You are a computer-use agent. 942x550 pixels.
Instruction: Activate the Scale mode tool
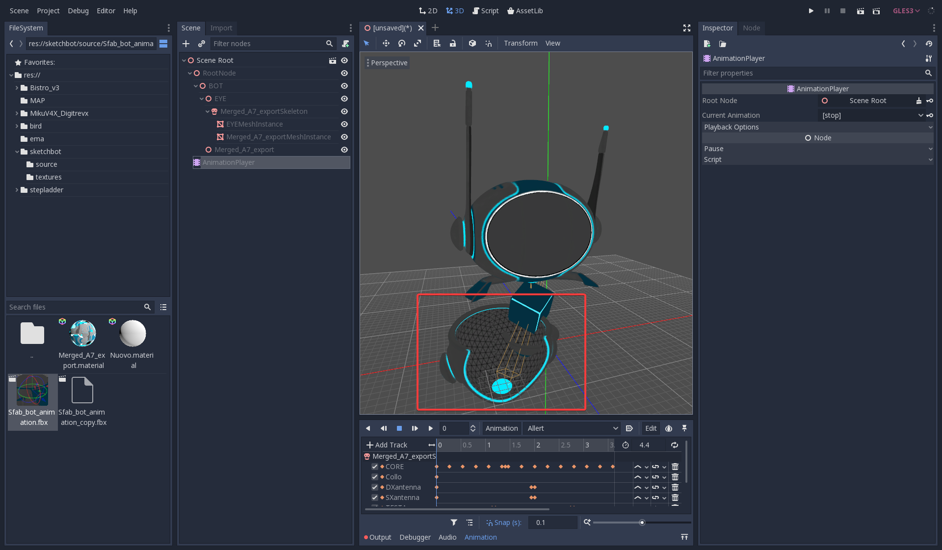click(x=418, y=43)
